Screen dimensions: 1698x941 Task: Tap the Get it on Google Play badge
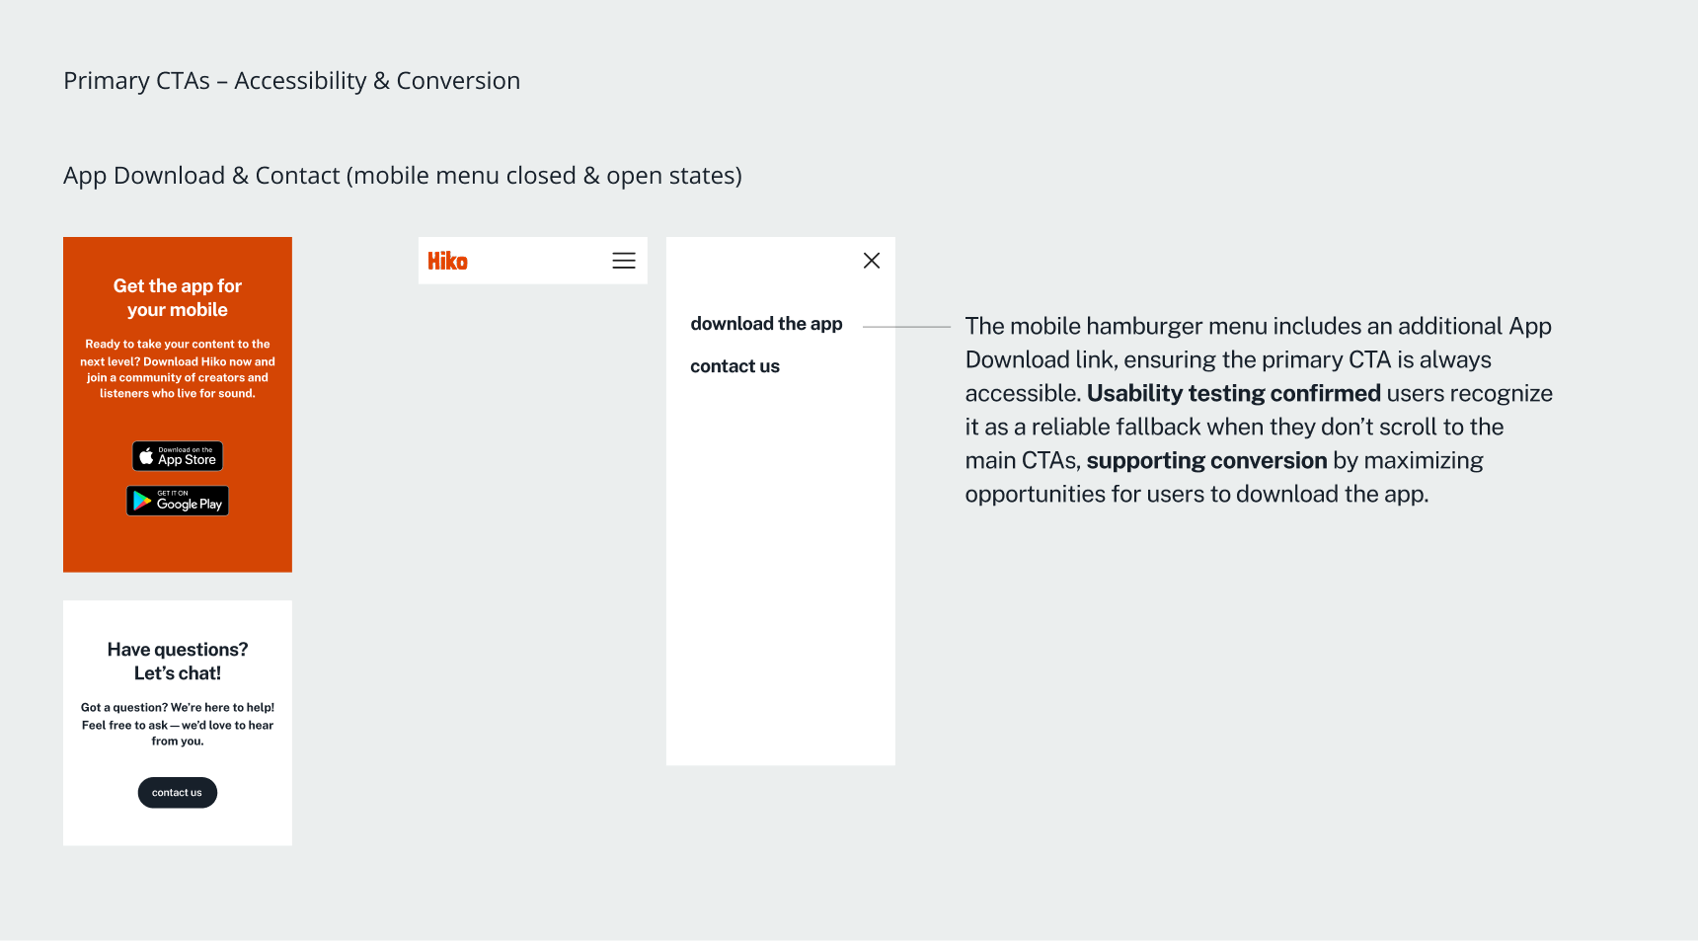tap(178, 501)
